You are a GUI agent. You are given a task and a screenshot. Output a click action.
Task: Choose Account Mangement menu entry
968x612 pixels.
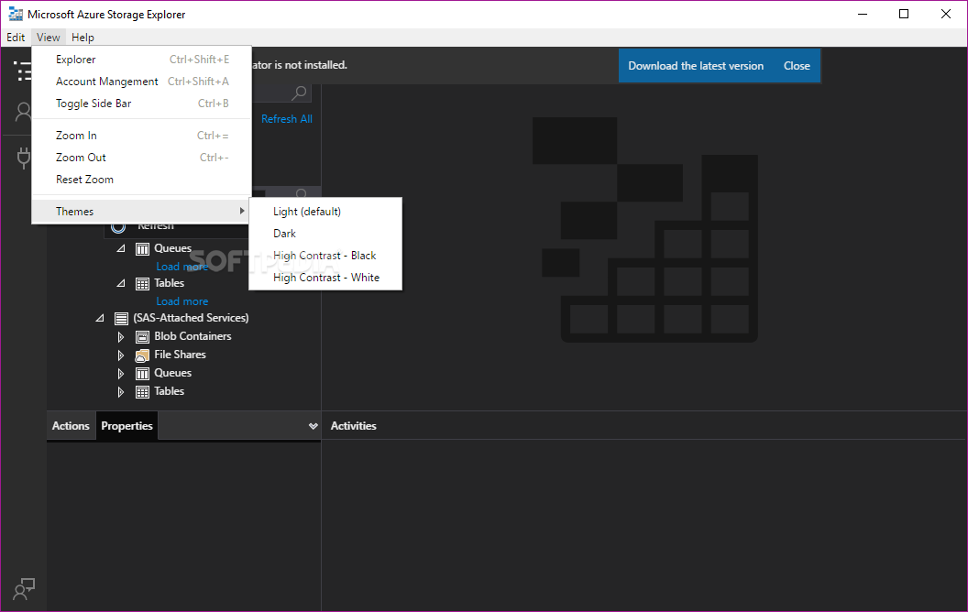[141, 82]
